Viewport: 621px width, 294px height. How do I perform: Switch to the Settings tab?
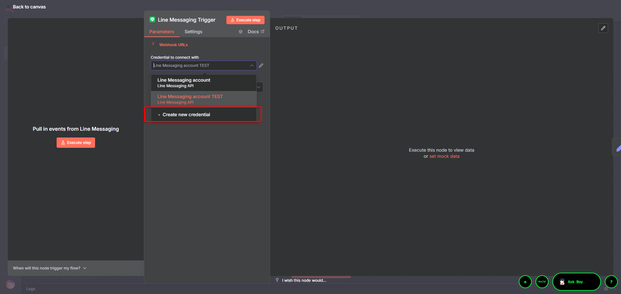coord(193,32)
